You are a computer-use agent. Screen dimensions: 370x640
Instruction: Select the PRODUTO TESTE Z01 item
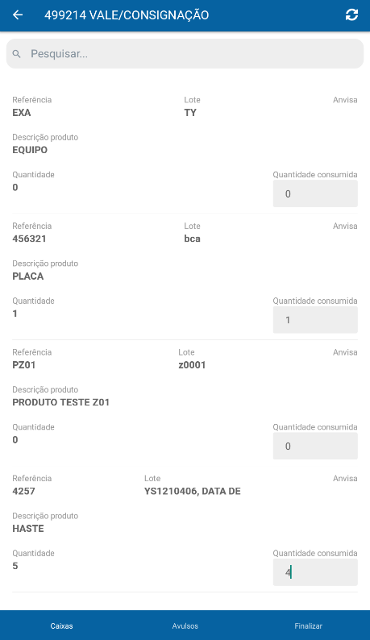[x=60, y=402]
